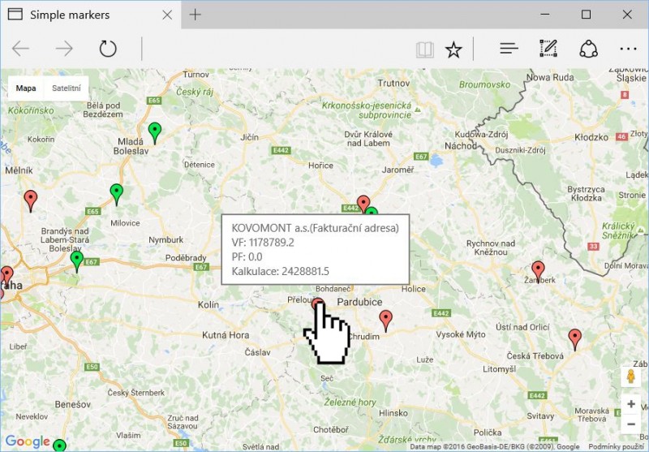The width and height of the screenshot is (649, 452).
Task: Open the Hub three-lines icon
Action: pyautogui.click(x=509, y=49)
